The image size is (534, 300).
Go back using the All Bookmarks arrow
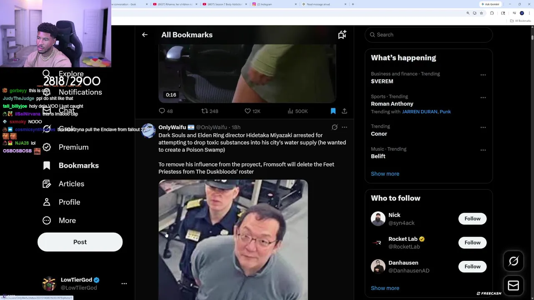145,35
